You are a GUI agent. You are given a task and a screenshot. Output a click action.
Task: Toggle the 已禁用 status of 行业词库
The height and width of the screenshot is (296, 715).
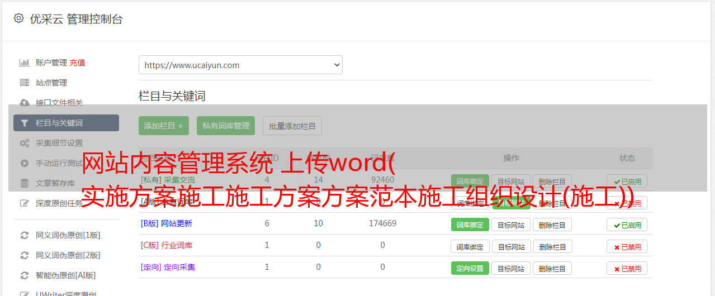pyautogui.click(x=627, y=246)
